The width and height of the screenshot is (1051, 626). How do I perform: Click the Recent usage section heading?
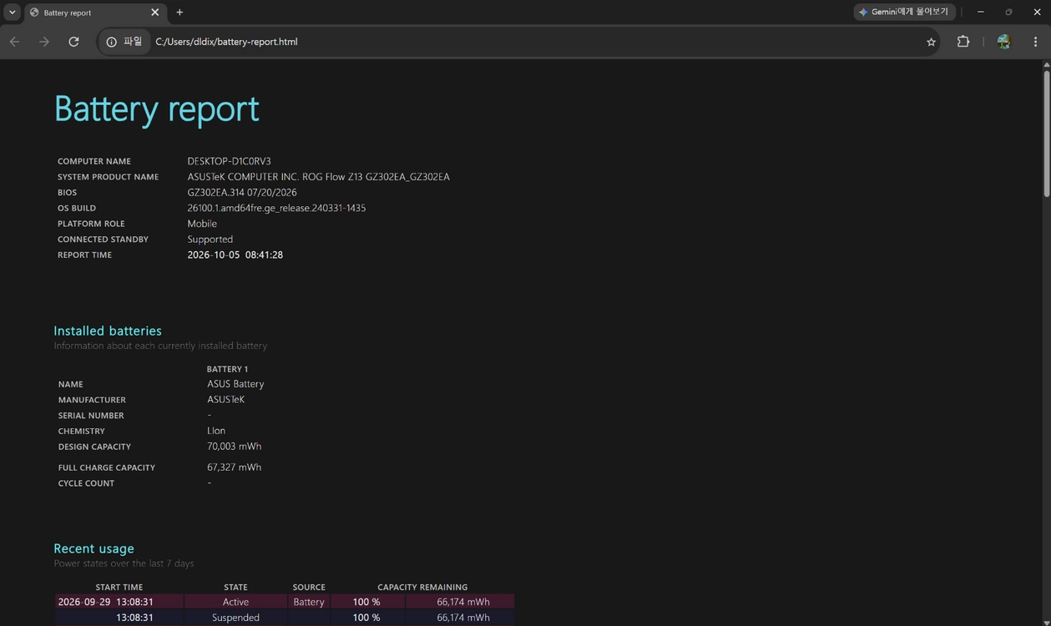(93, 548)
